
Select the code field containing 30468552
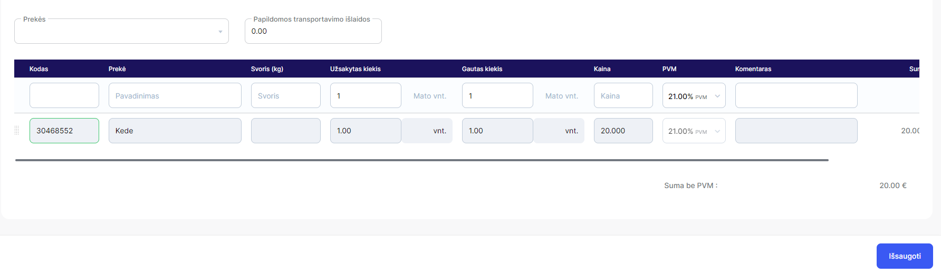pyautogui.click(x=64, y=131)
